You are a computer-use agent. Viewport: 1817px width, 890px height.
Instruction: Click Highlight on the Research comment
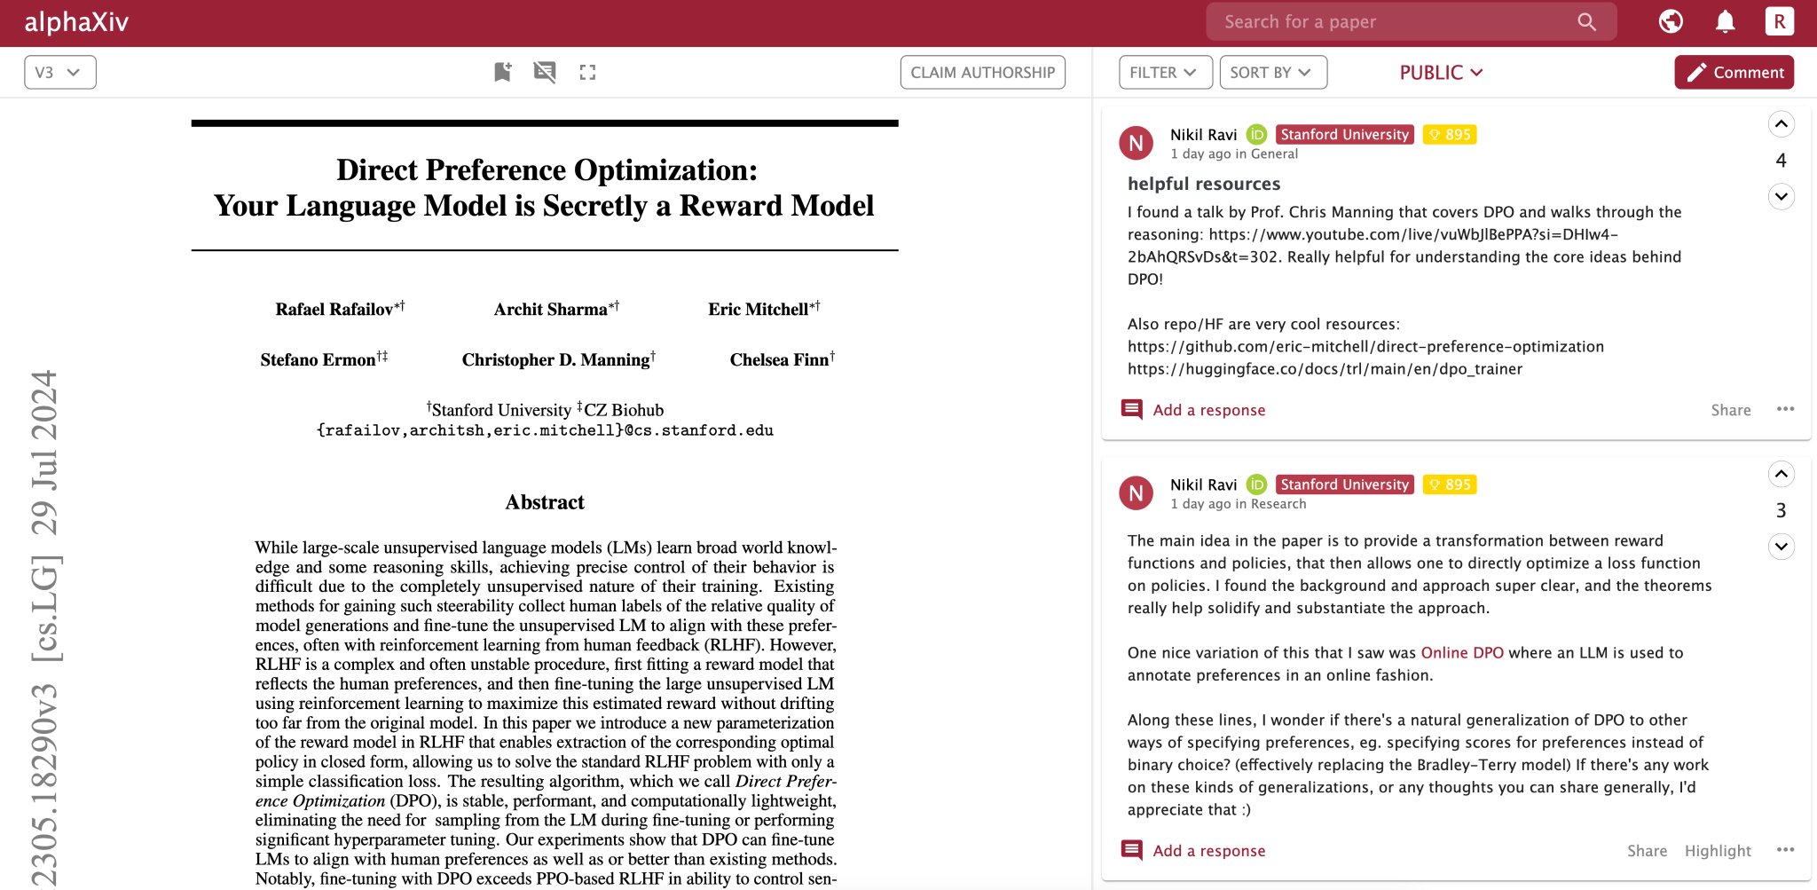pyautogui.click(x=1718, y=851)
